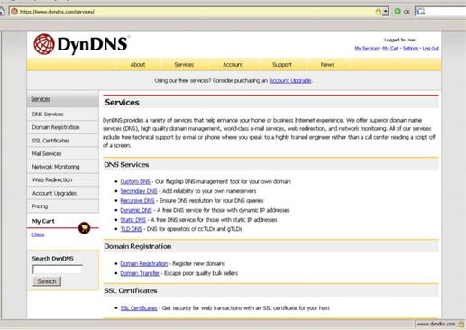The width and height of the screenshot is (466, 330).
Task: Follow the My Cart link at top right
Action: pyautogui.click(x=390, y=48)
